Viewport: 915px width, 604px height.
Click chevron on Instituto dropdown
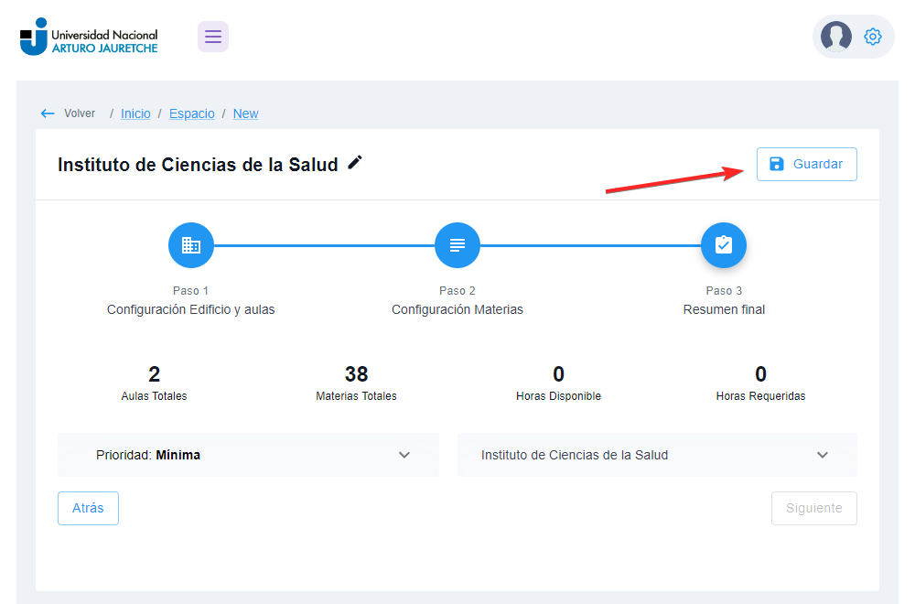[823, 455]
